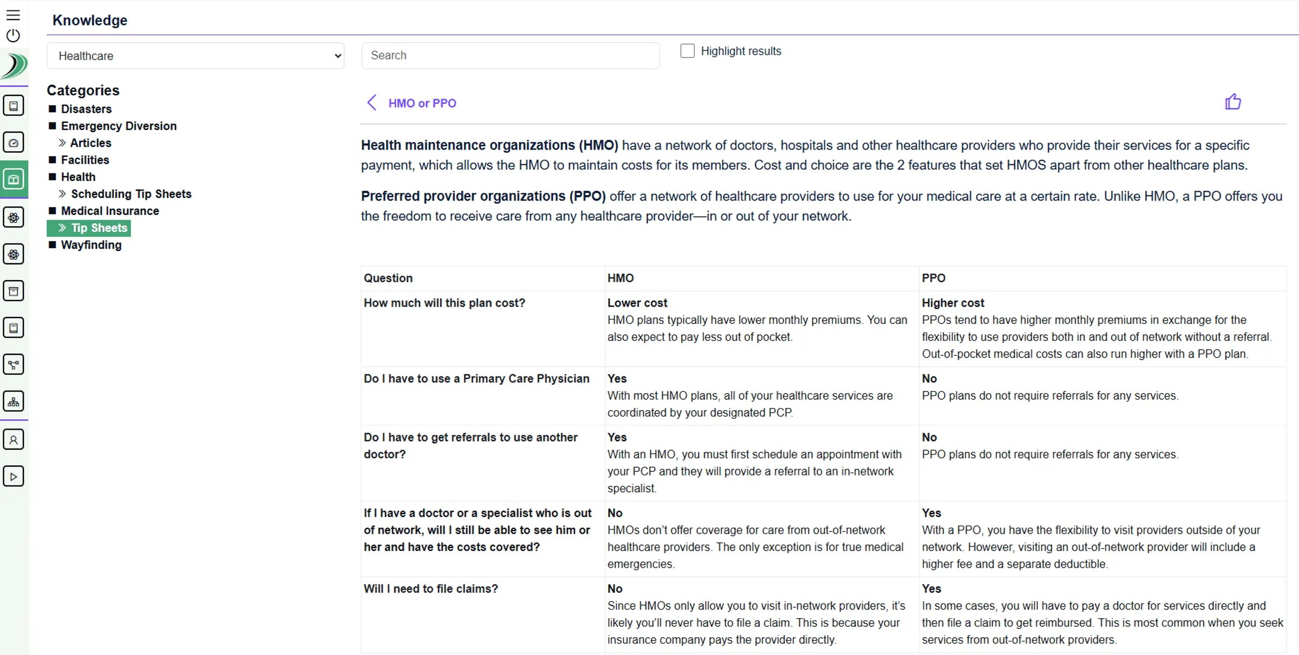This screenshot has width=1299, height=655.
Task: Click the Disasters category entry
Action: click(87, 108)
